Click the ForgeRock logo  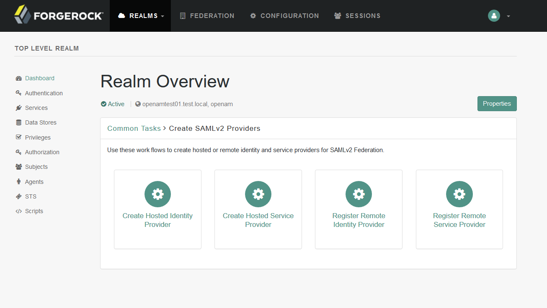[x=59, y=15]
